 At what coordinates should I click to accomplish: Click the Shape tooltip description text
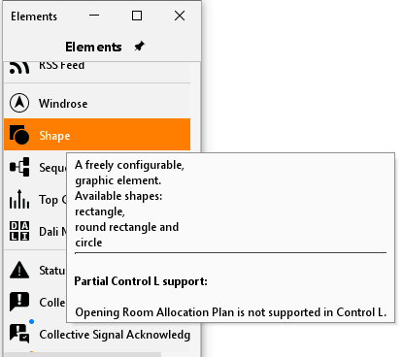click(129, 204)
